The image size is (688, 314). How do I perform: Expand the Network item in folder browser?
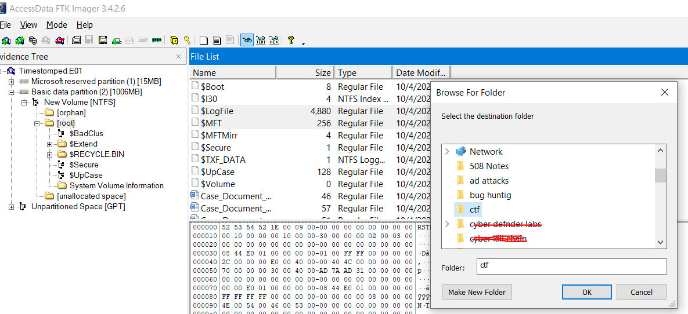tap(447, 152)
